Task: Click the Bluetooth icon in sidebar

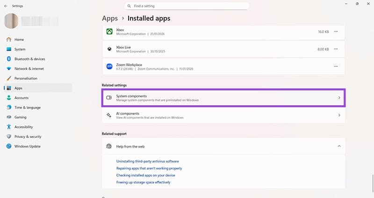Action: point(9,59)
